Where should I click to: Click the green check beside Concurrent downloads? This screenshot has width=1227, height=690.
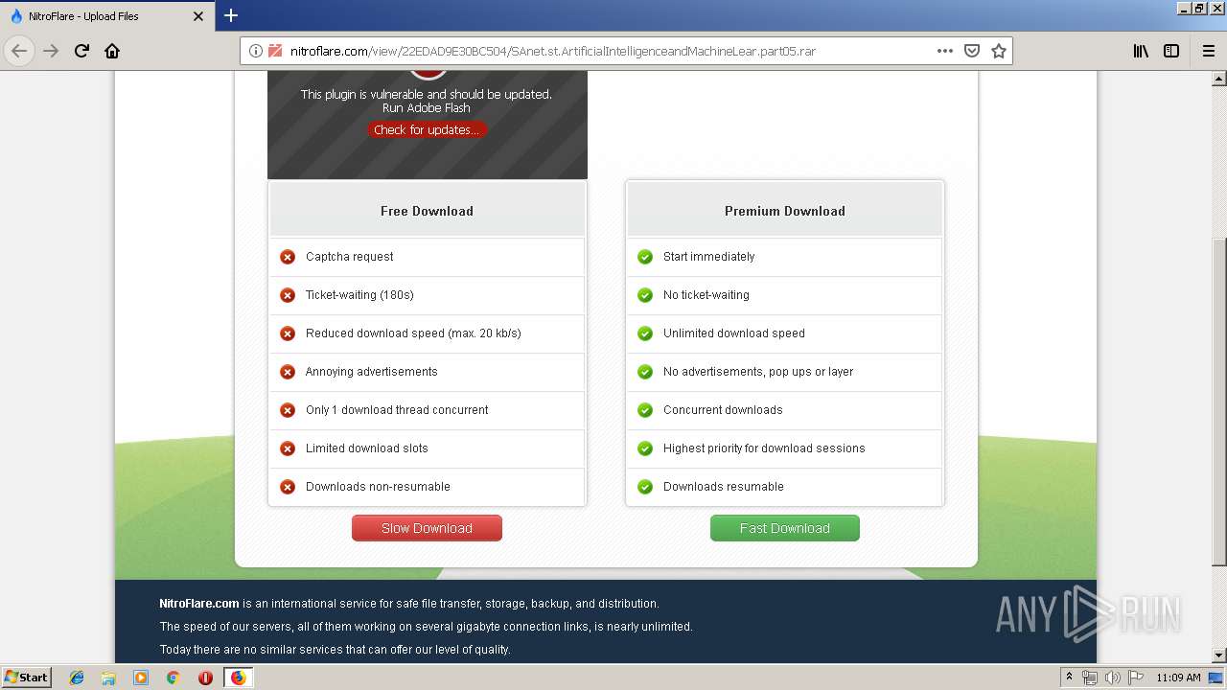645,410
